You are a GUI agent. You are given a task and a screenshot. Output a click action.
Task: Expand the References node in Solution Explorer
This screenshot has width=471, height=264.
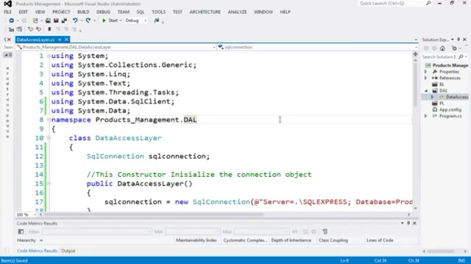[425, 78]
